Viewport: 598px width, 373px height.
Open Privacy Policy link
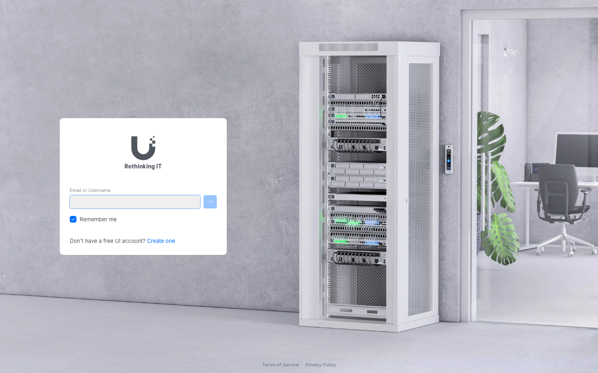click(321, 365)
